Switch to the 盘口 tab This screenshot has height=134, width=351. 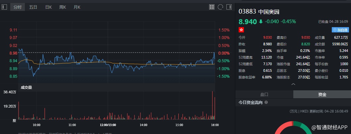coord(264,94)
